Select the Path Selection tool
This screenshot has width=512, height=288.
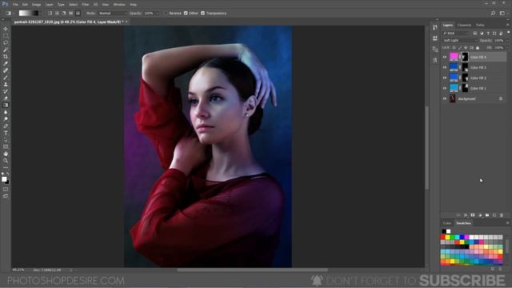tap(6, 140)
